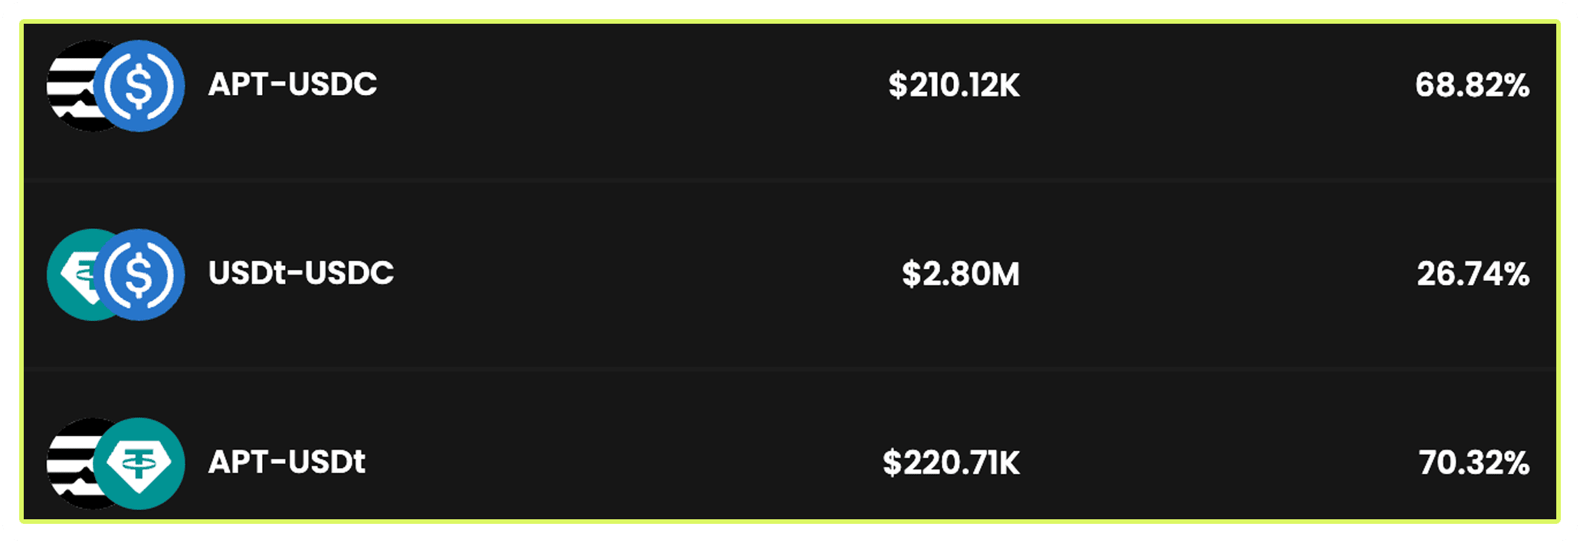Click the divider above APT-USDt row
The height and width of the screenshot is (543, 1580).
coord(790,369)
